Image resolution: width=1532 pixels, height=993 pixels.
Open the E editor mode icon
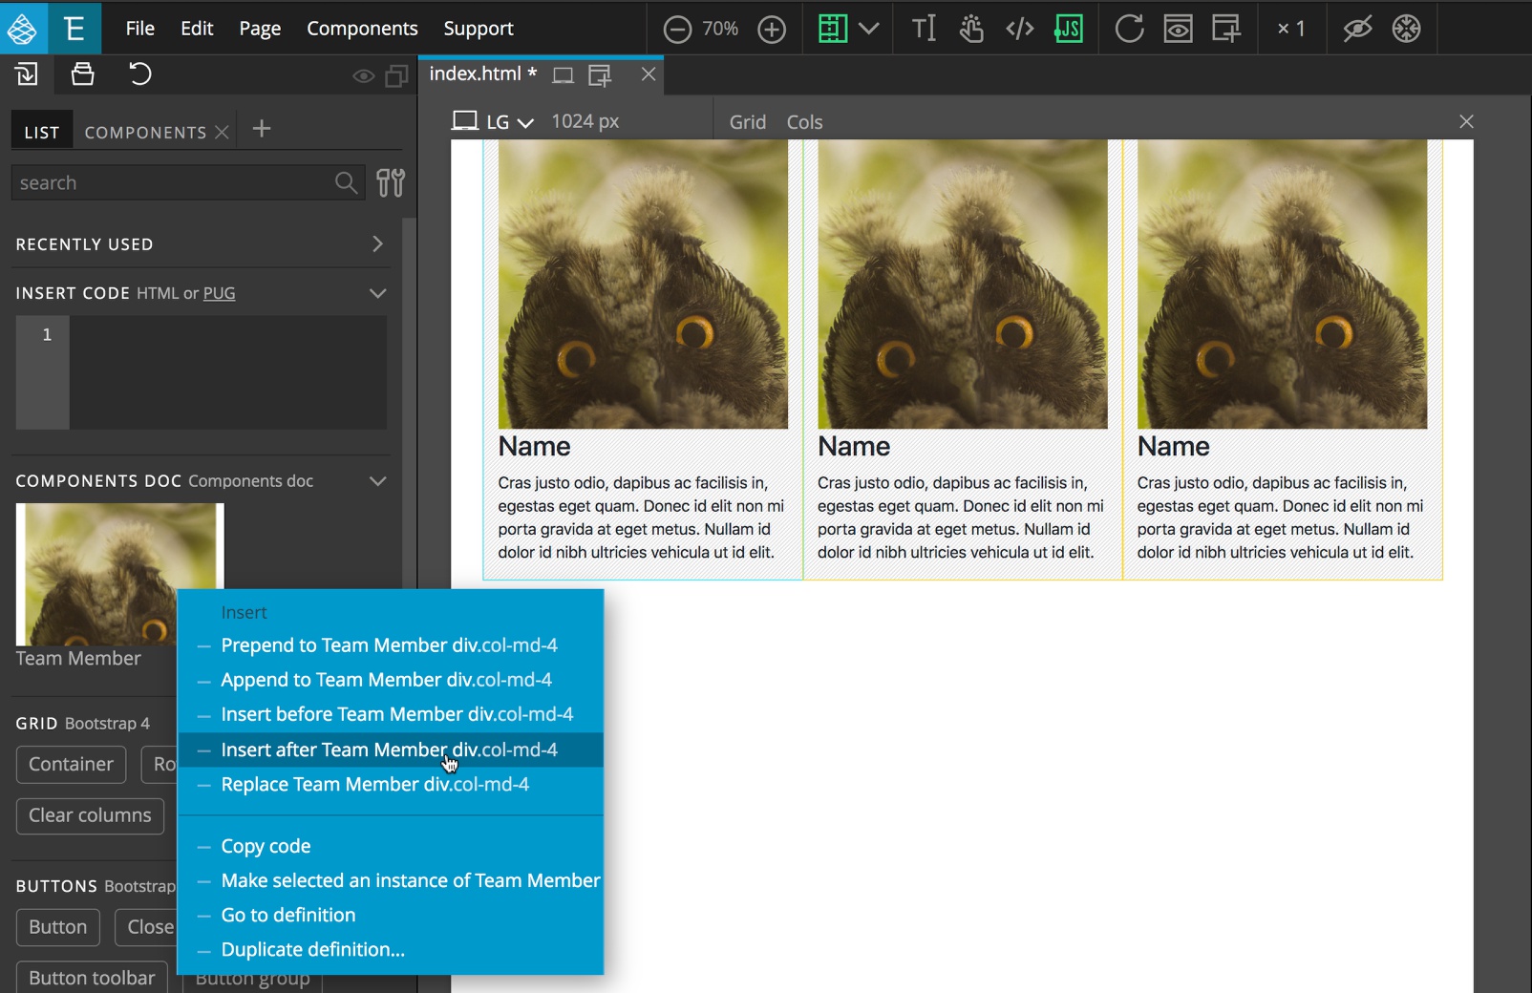pos(74,28)
